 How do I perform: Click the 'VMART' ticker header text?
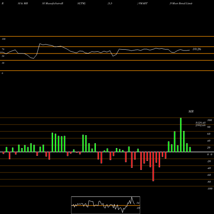143,3
